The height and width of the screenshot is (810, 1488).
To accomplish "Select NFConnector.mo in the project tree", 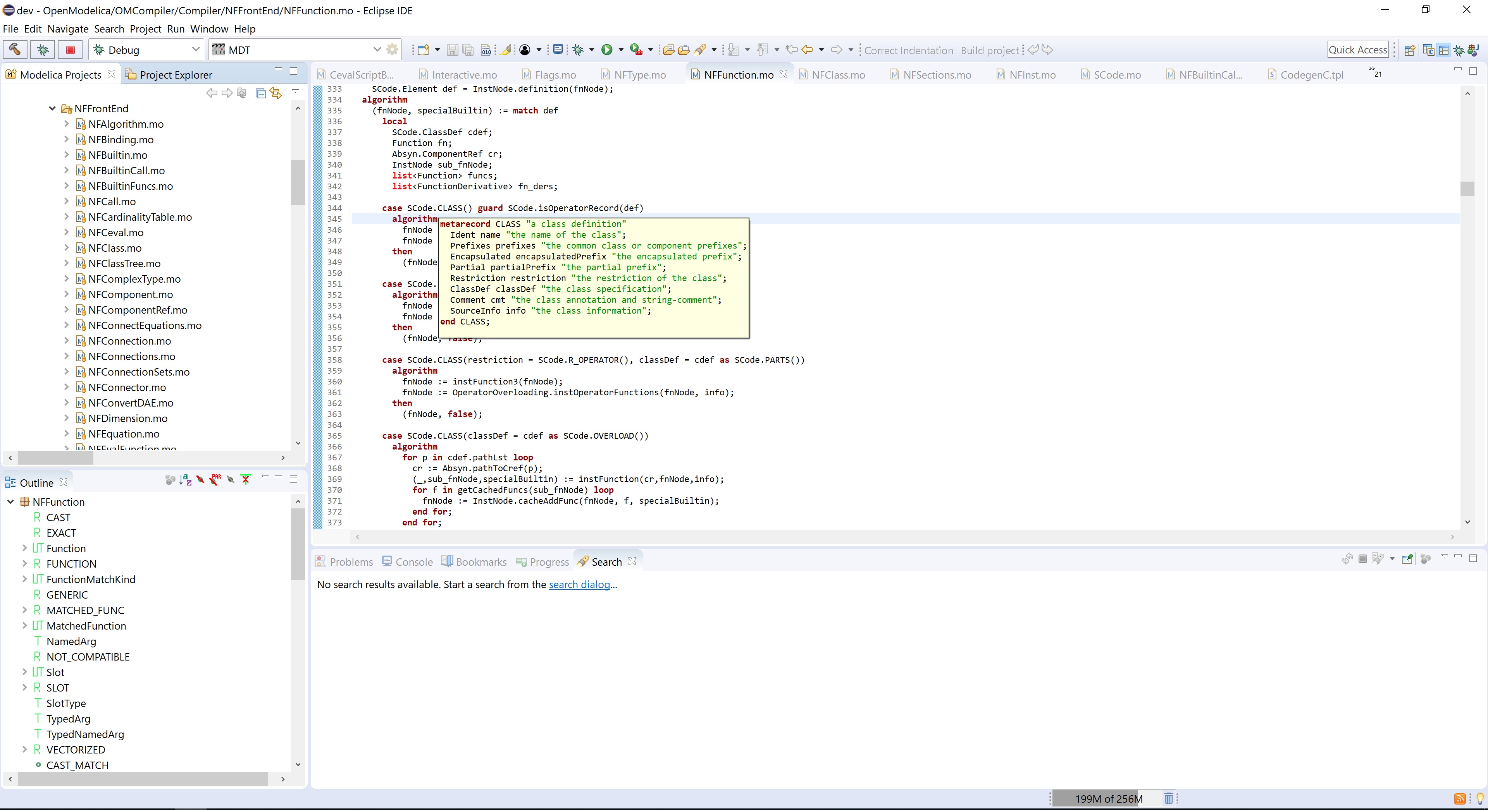I will [127, 388].
